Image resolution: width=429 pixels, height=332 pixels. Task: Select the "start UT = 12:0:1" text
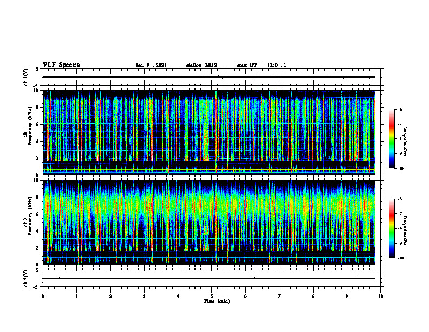(x=262, y=65)
